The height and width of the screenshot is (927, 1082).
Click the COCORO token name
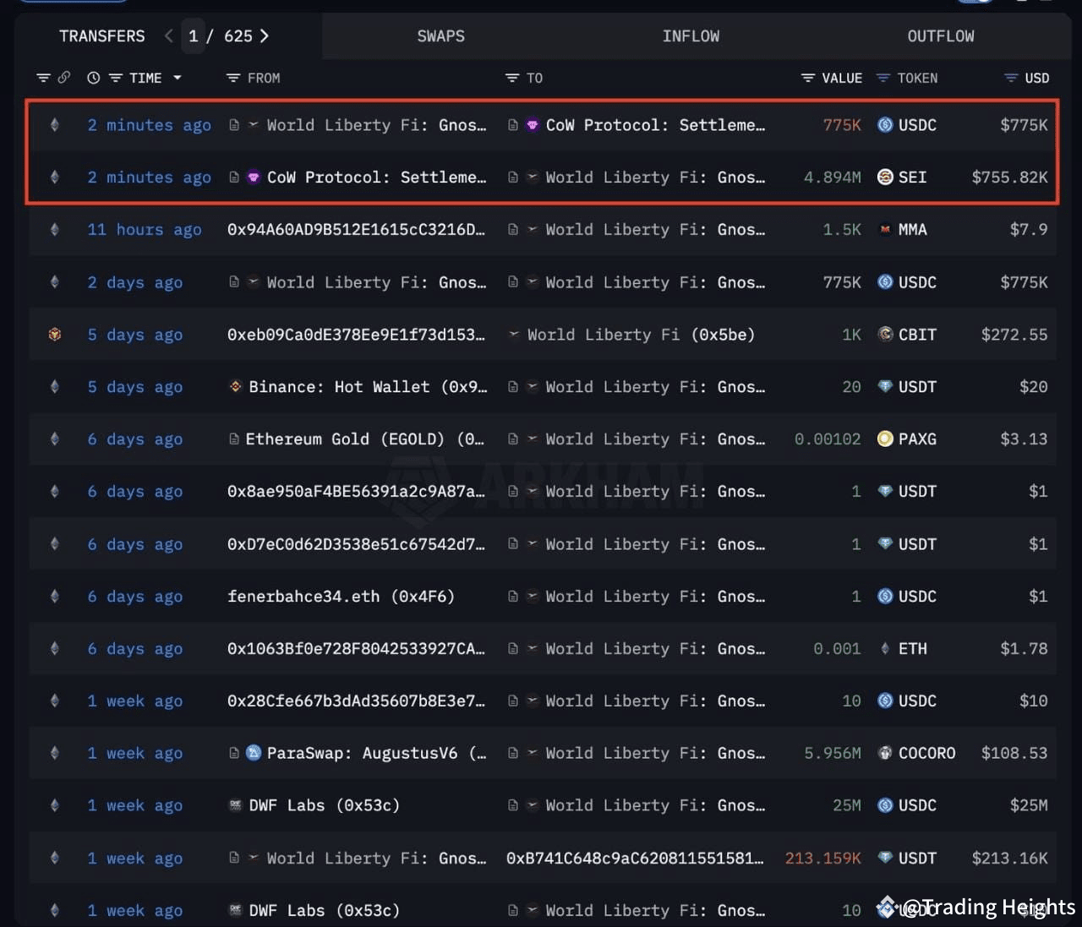pos(927,753)
